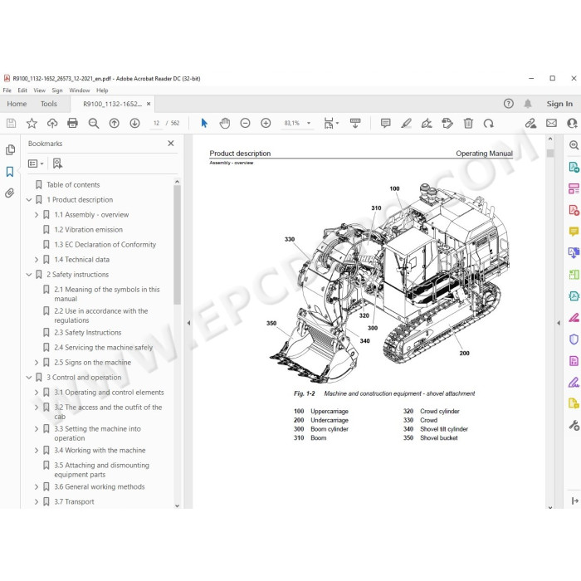Click the stamp tool icon
The width and height of the screenshot is (581, 581).
pyautogui.click(x=447, y=123)
